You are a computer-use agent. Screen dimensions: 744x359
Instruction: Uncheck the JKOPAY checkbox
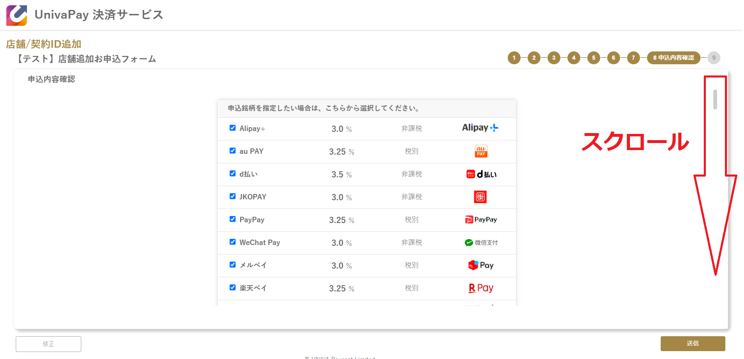tap(233, 196)
